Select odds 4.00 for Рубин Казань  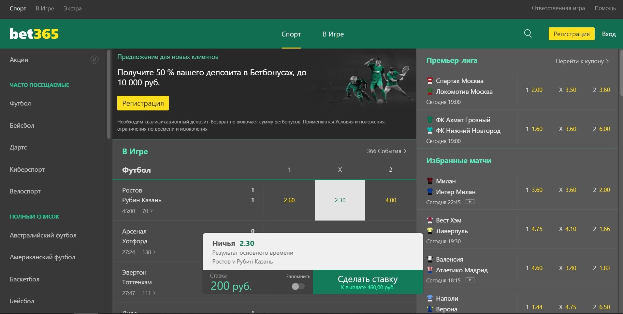(391, 200)
